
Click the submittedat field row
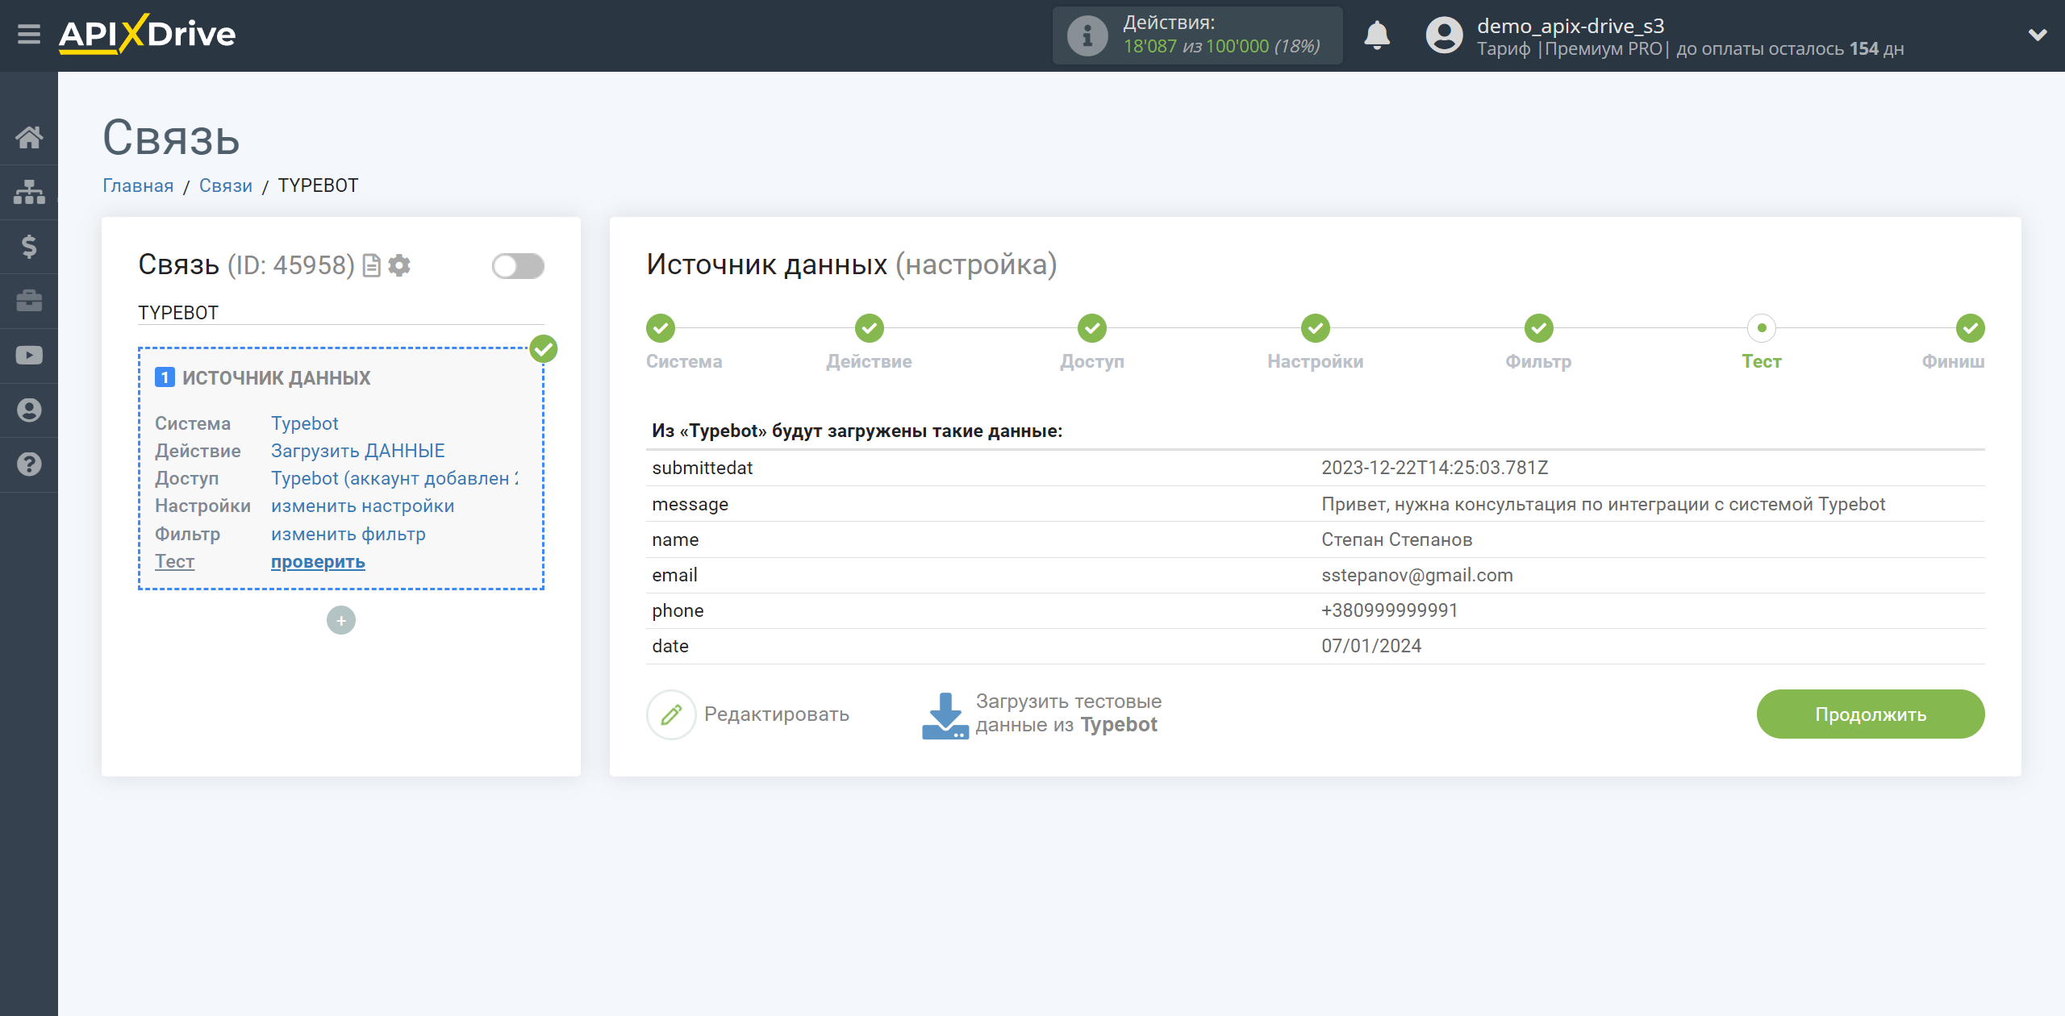click(1315, 468)
